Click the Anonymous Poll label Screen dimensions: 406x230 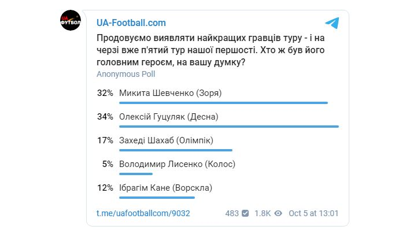pyautogui.click(x=126, y=74)
